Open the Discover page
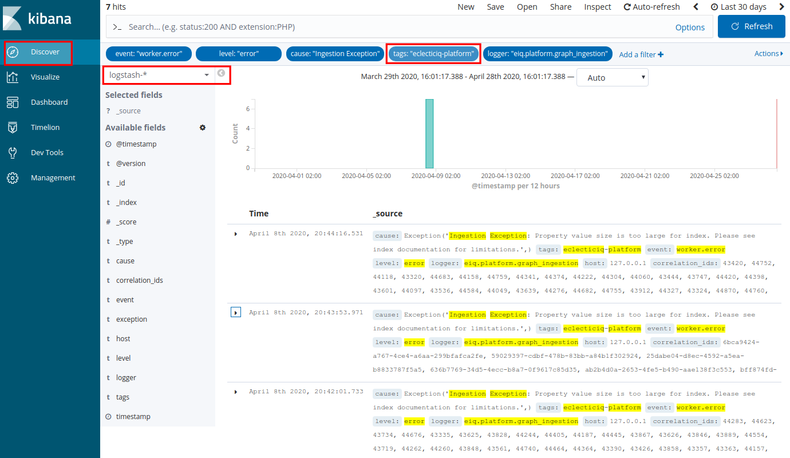Image resolution: width=790 pixels, height=458 pixels. [38, 53]
